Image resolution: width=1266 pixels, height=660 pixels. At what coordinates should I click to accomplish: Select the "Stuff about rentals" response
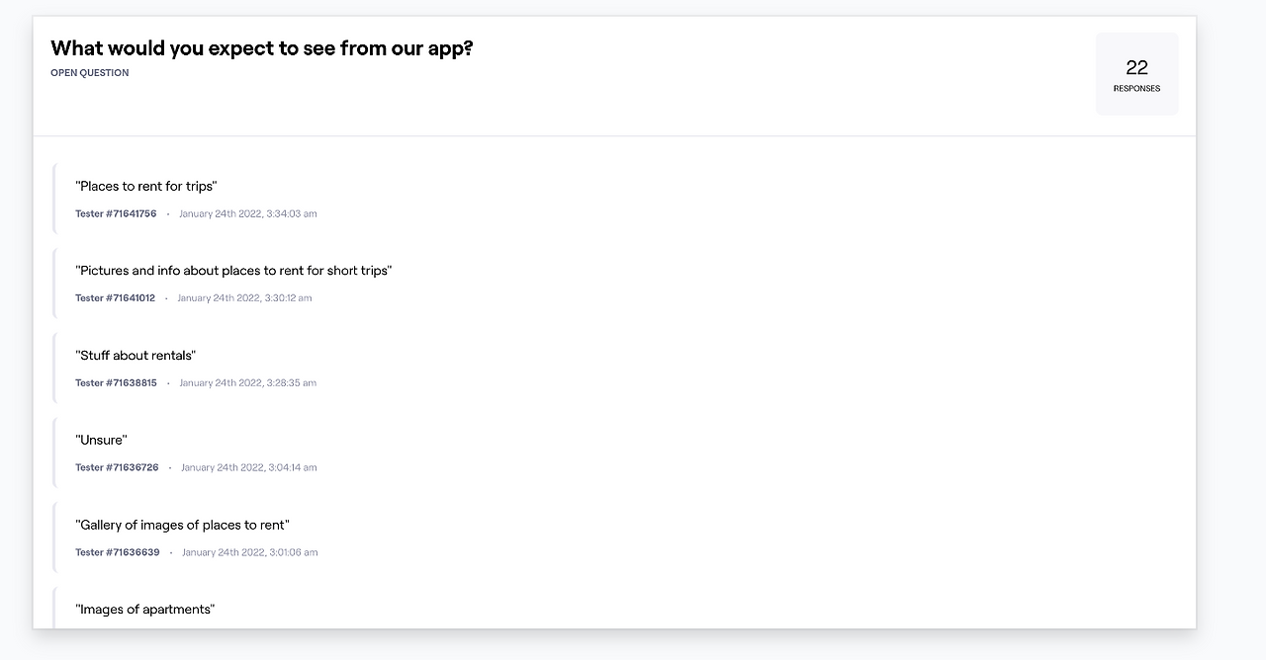pyautogui.click(x=136, y=356)
